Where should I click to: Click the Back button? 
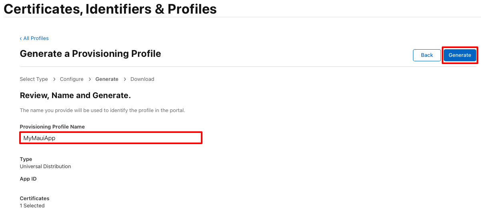tap(427, 55)
